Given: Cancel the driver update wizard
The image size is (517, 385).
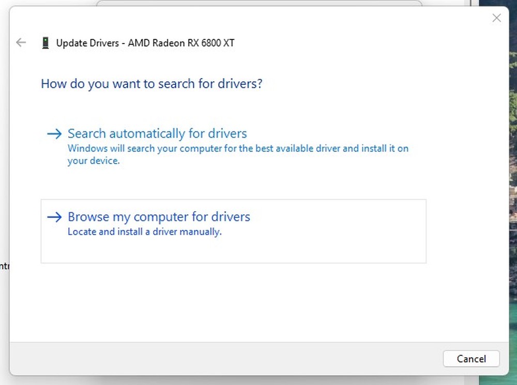Looking at the screenshot, I should point(471,359).
